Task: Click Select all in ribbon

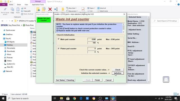Action: click(102, 8)
